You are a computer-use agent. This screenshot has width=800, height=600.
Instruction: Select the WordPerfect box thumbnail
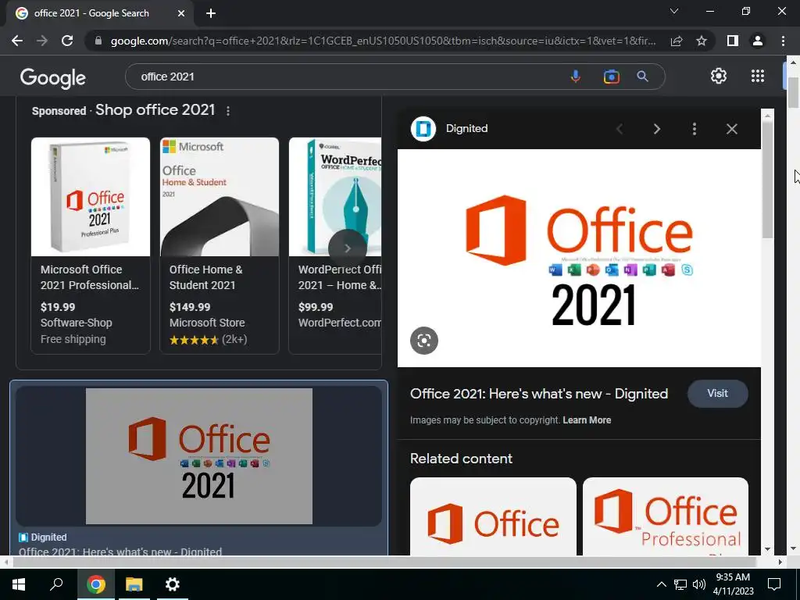(x=335, y=197)
